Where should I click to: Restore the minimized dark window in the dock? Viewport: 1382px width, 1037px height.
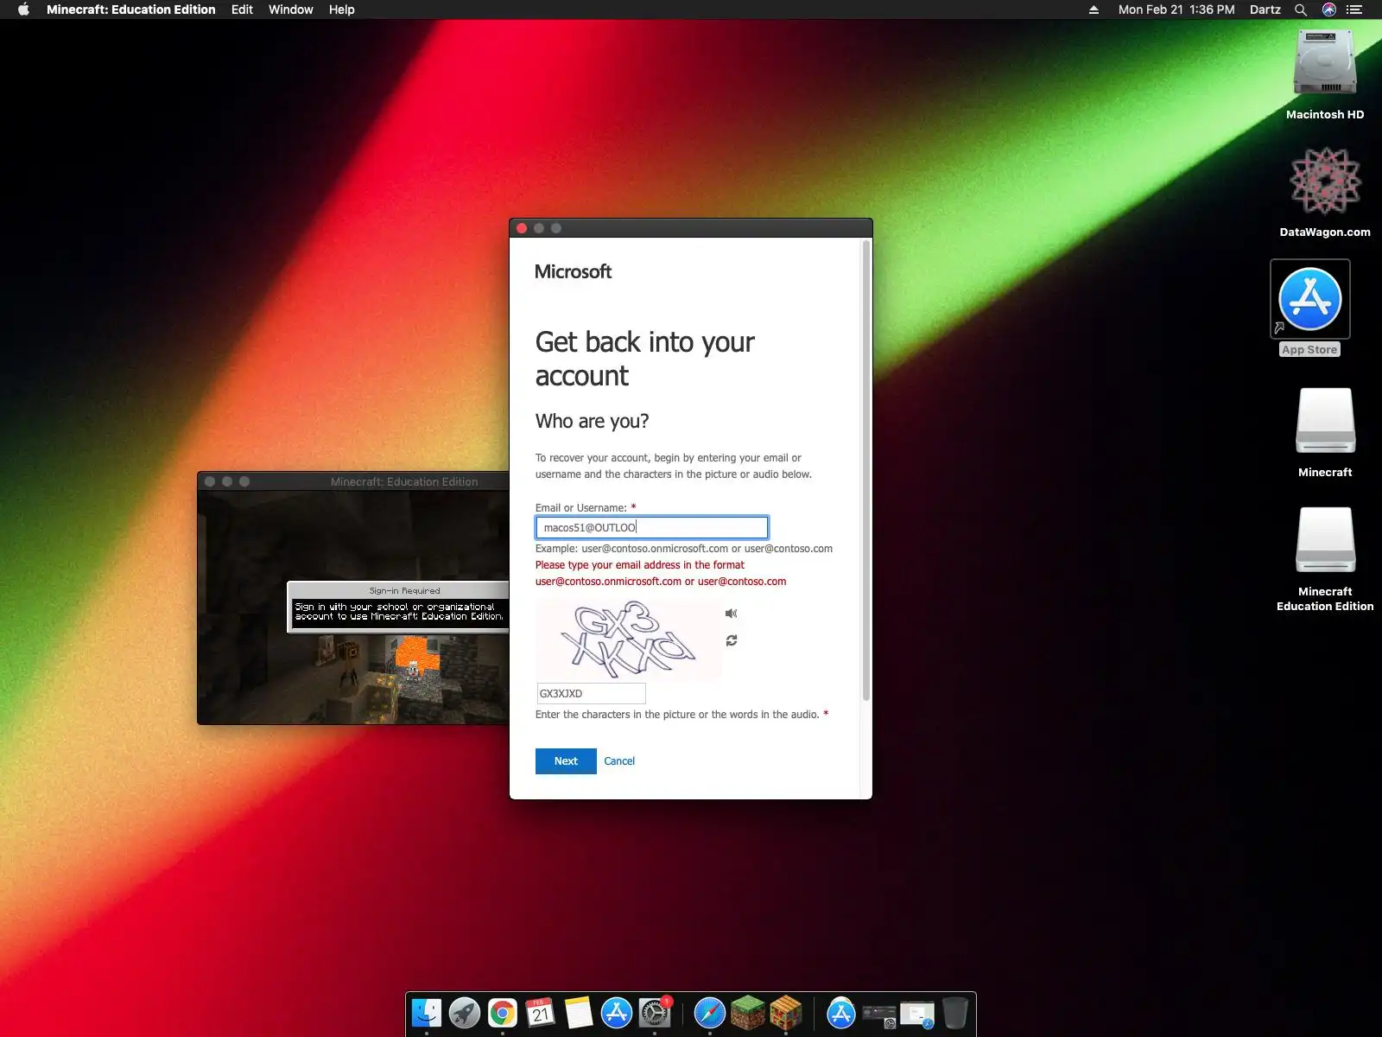click(x=879, y=1013)
